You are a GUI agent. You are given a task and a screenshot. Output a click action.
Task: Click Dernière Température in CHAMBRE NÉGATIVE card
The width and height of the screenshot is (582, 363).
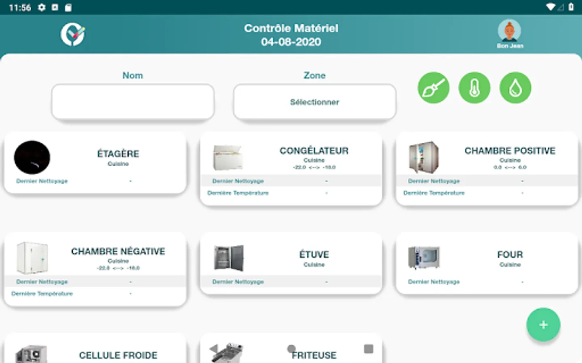click(x=42, y=294)
